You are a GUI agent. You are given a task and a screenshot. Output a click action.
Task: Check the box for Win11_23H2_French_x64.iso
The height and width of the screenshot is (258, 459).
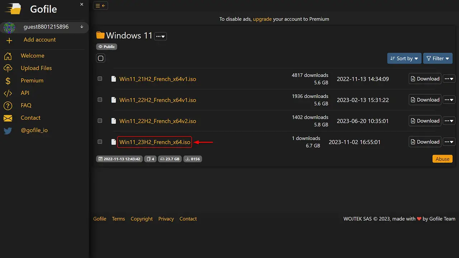coord(100,142)
